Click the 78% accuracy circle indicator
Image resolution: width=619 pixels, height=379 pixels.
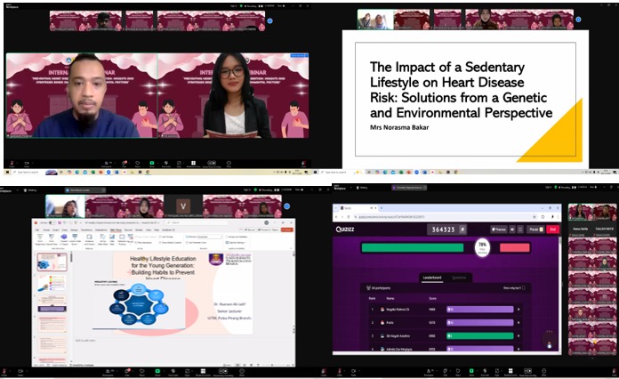tap(483, 247)
